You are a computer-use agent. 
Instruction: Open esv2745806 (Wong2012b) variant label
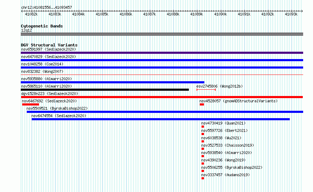(x=219, y=86)
